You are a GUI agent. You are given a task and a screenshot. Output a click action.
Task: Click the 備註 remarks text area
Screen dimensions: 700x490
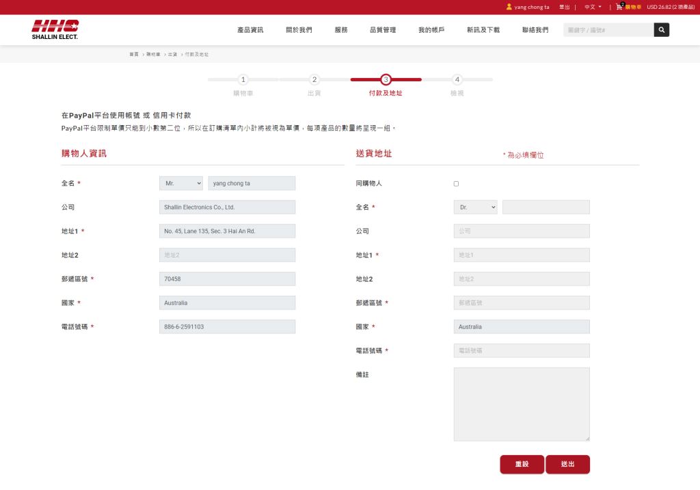[x=522, y=405]
